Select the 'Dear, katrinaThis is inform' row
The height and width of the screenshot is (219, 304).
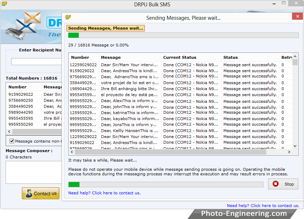(180, 113)
